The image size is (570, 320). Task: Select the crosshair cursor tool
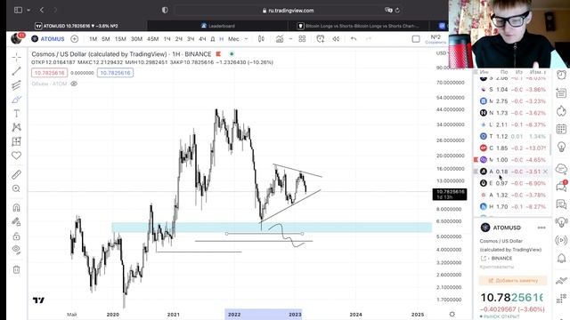16,57
